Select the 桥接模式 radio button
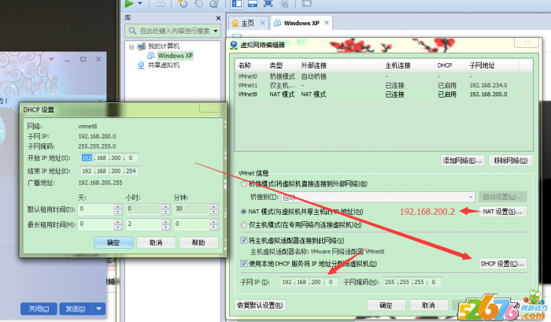551x322 pixels. click(243, 184)
